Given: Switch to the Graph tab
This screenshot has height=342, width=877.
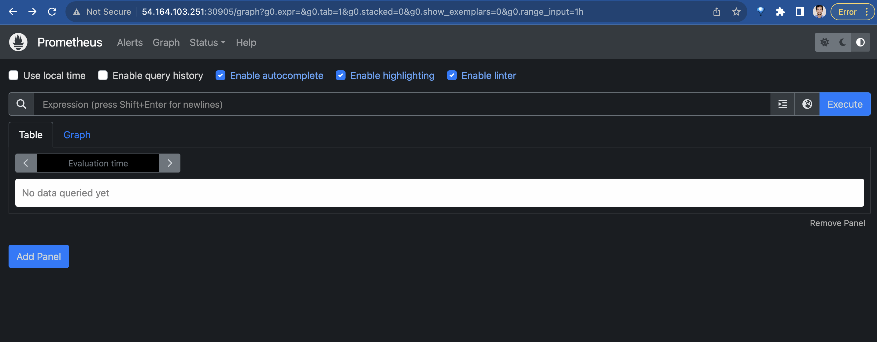Looking at the screenshot, I should tap(77, 135).
